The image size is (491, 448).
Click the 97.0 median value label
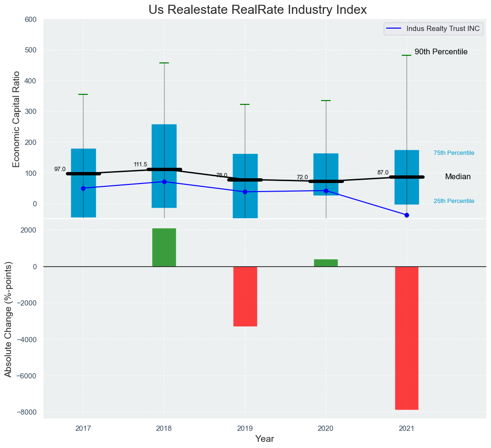pyautogui.click(x=60, y=169)
